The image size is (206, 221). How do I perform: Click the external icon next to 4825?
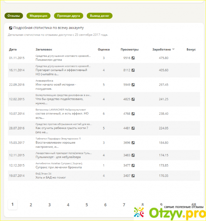133,99
